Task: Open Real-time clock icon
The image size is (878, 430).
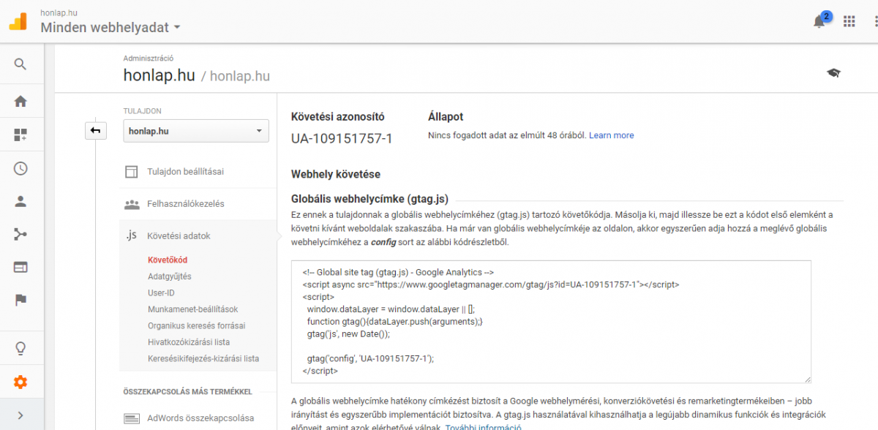Action: 20,168
